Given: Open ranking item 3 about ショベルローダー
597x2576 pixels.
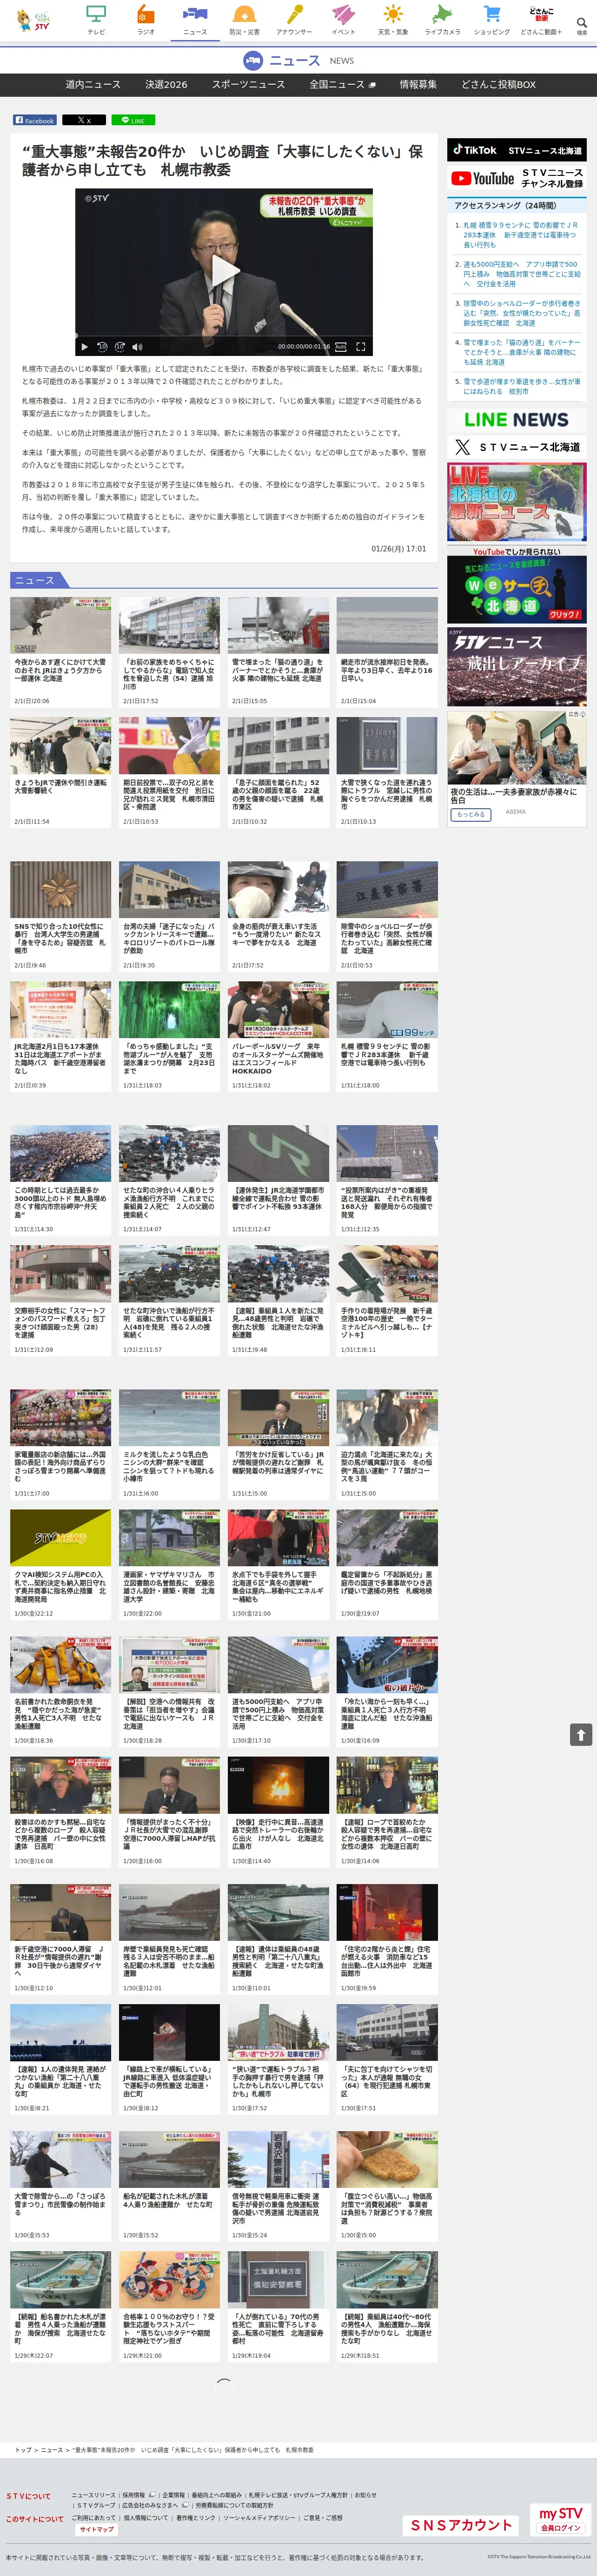Looking at the screenshot, I should tap(521, 313).
